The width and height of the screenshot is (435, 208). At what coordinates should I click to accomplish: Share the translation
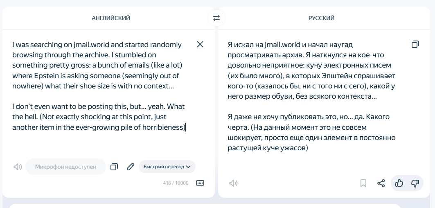381,183
